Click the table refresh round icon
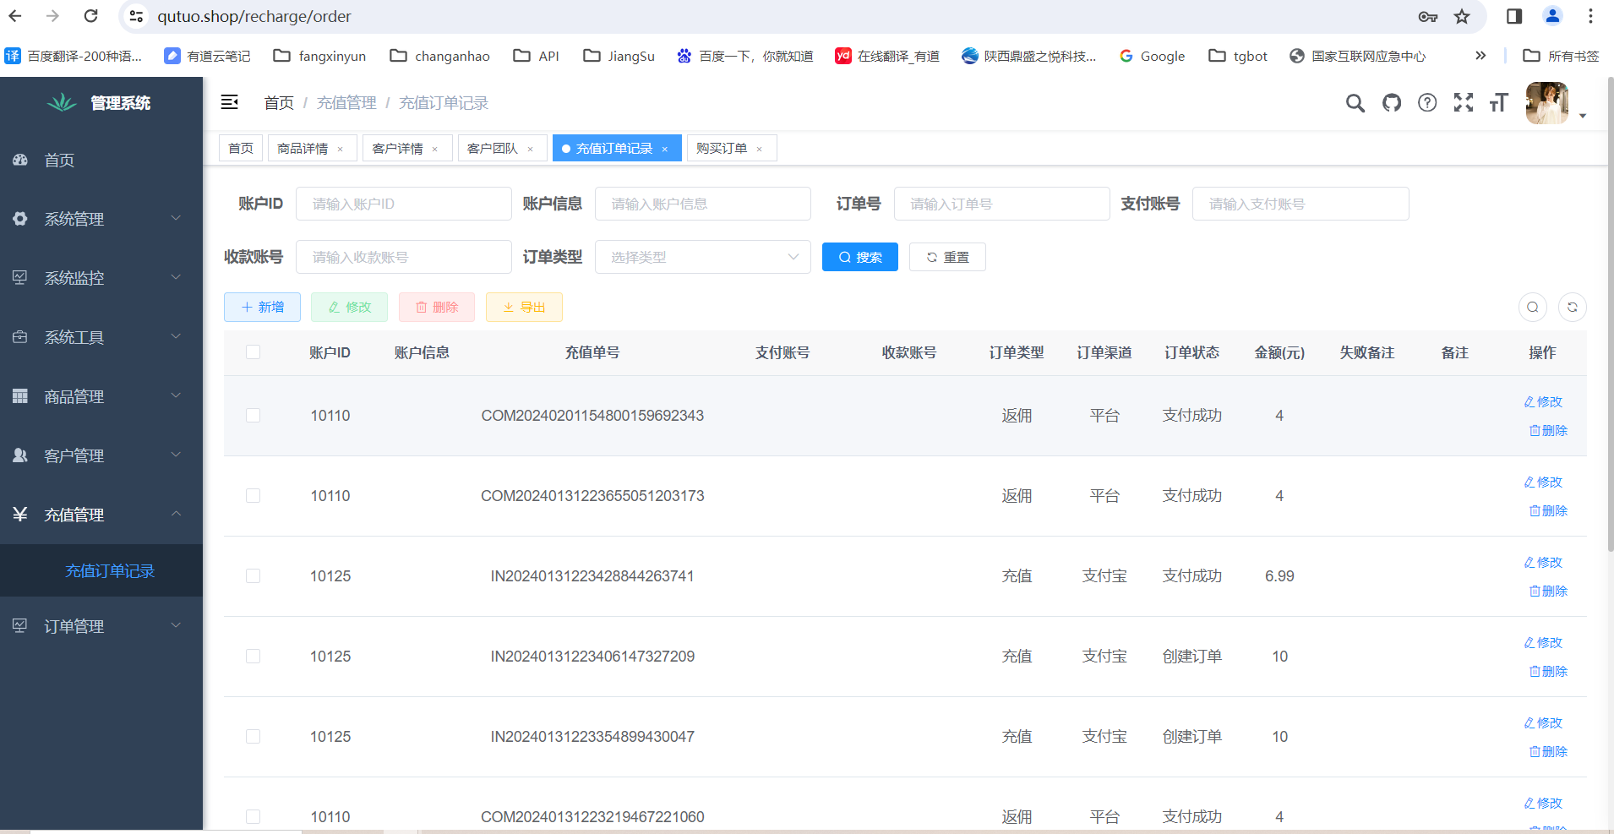The width and height of the screenshot is (1614, 834). 1573,307
